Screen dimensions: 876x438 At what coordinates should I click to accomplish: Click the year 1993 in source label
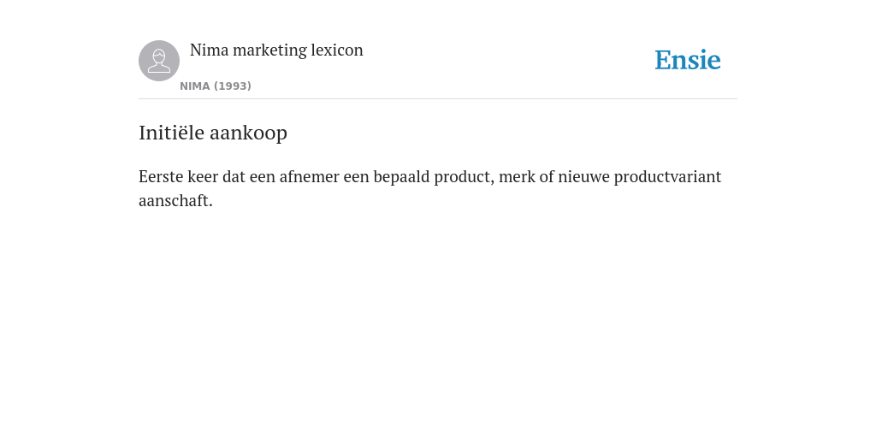233,86
